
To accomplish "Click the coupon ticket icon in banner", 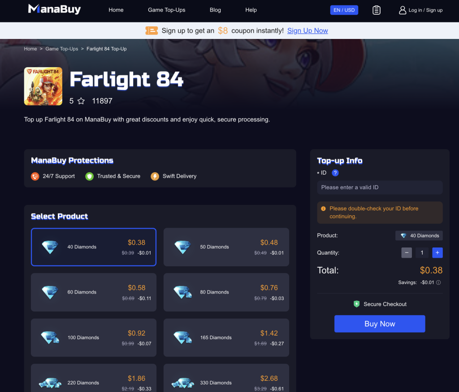I will pos(152,30).
